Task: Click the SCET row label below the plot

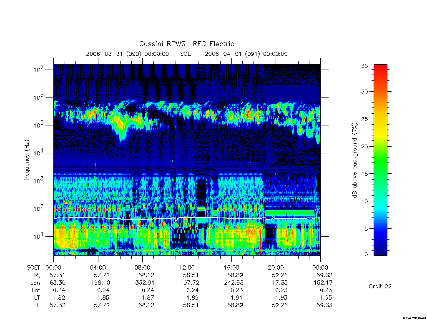Action: [x=33, y=267]
